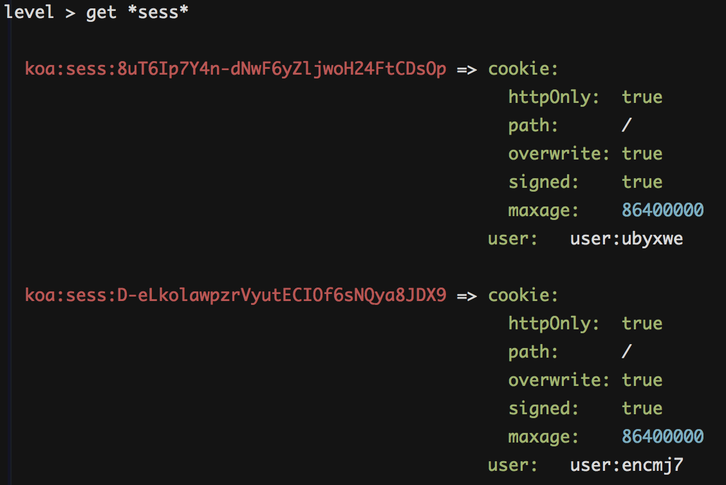Click second session's overwrite label
This screenshot has height=485, width=726.
coord(559,380)
